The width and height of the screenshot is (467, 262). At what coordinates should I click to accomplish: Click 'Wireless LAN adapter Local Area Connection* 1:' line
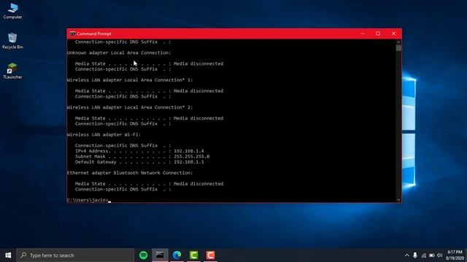tap(130, 80)
